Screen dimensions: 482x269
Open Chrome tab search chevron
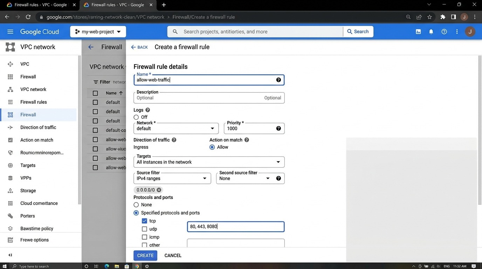pyautogui.click(x=429, y=5)
